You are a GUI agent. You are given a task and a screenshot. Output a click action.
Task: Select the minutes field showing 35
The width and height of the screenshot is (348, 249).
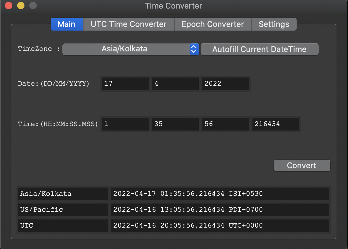tap(175, 124)
